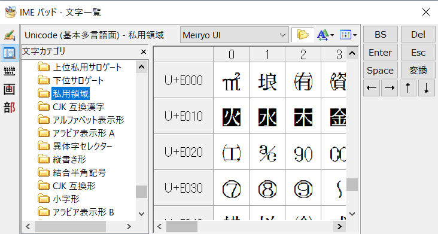Click category tree scroll right arrow
This screenshot has width=438, height=234.
click(129, 226)
